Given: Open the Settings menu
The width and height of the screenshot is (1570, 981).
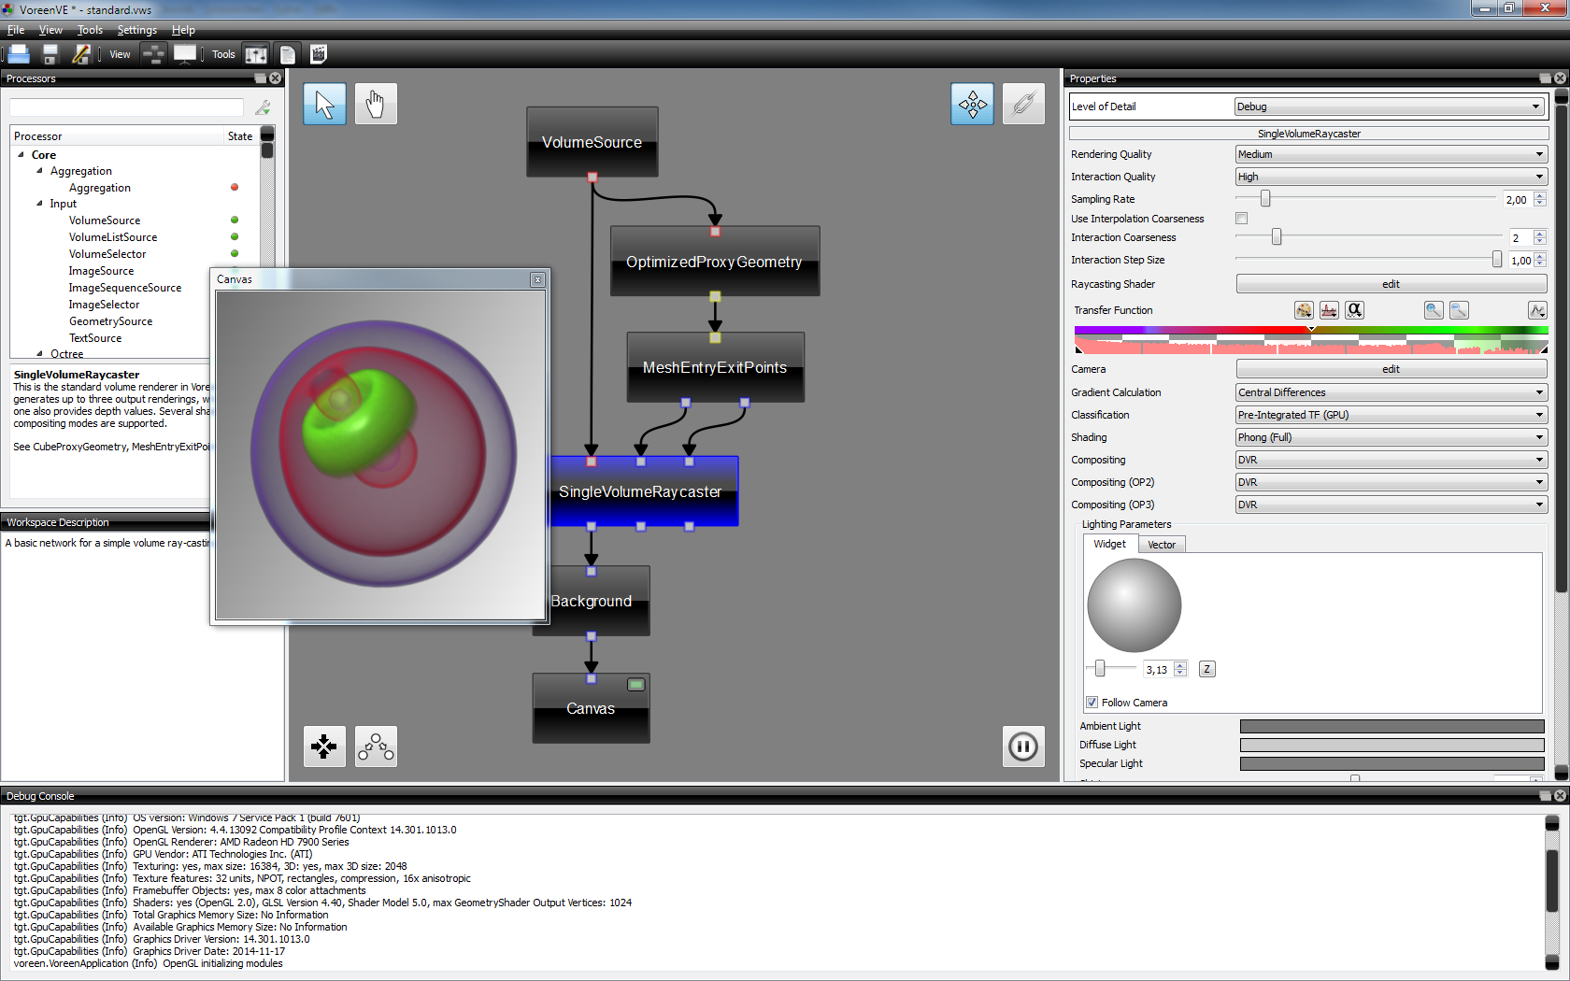Looking at the screenshot, I should pyautogui.click(x=136, y=30).
